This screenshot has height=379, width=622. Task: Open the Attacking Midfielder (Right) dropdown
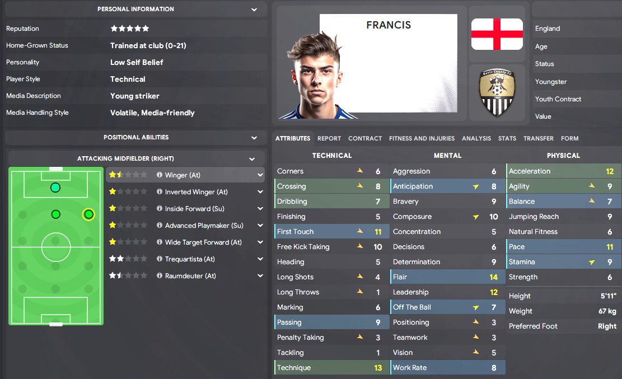point(252,159)
